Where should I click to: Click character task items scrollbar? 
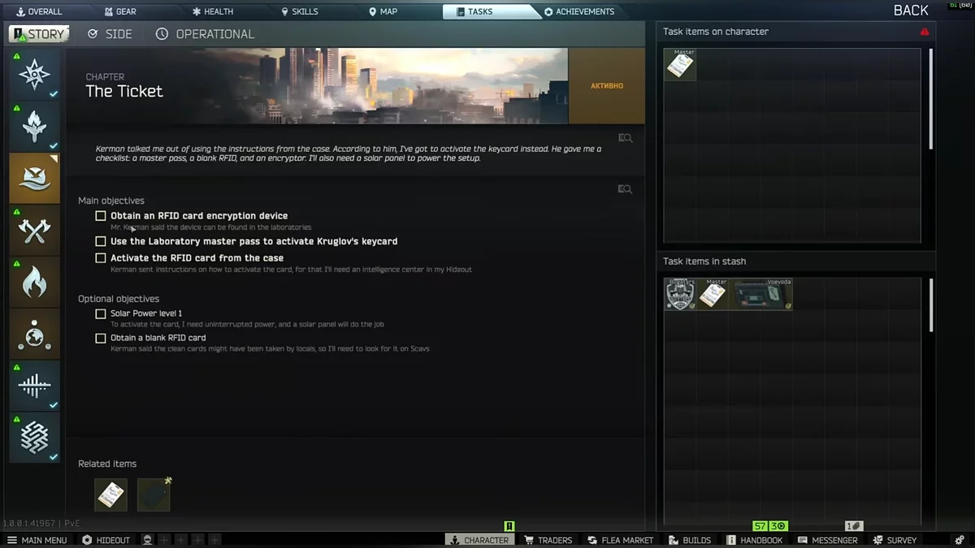[931, 99]
